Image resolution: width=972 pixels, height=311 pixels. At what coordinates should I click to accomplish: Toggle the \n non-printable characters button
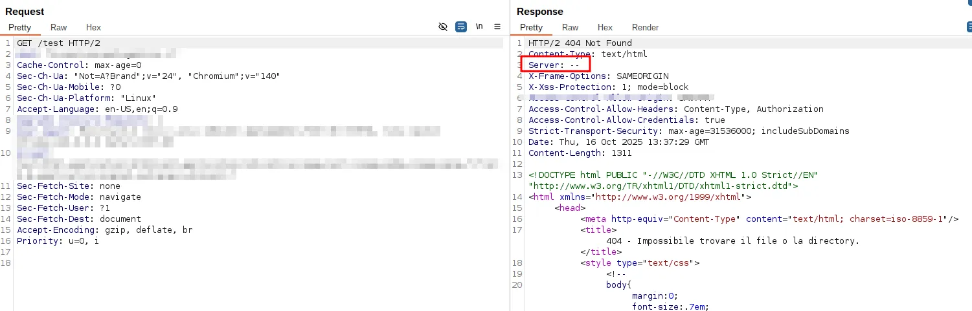[x=479, y=27]
